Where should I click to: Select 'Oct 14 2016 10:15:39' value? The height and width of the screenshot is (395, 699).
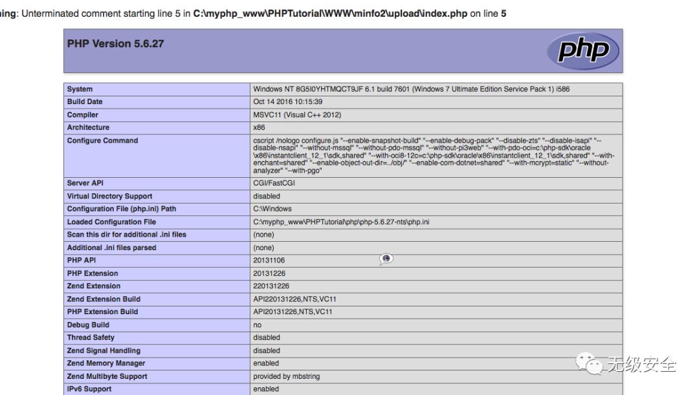tap(287, 101)
